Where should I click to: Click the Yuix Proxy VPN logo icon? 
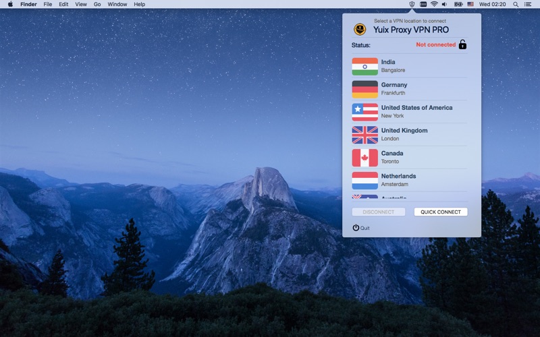coord(360,29)
